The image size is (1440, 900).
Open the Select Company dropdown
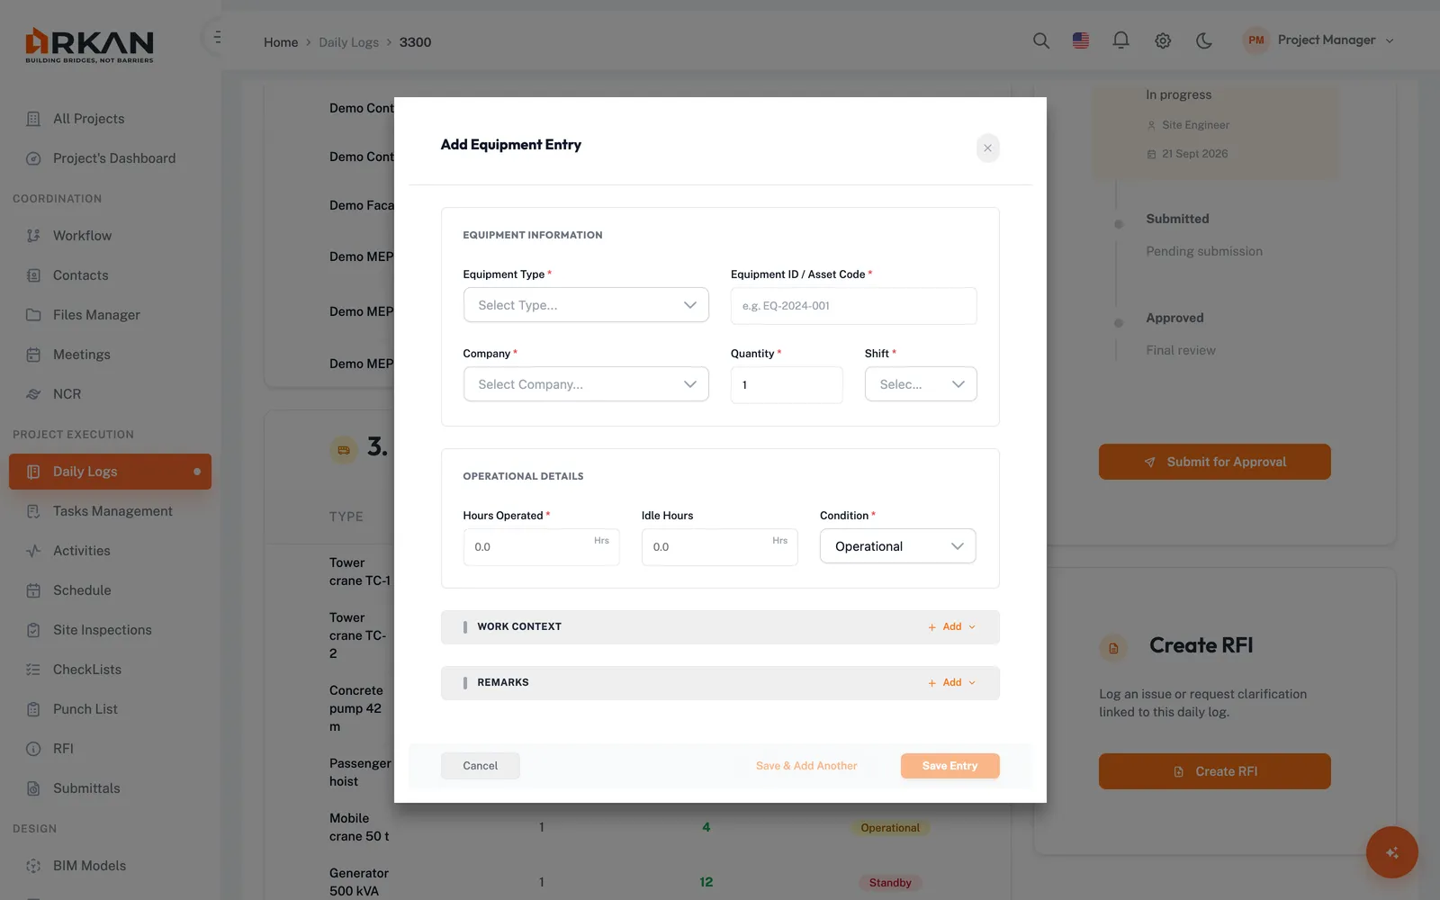click(586, 384)
